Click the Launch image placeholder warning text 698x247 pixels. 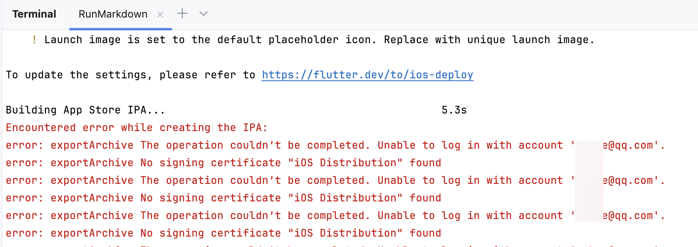(x=319, y=40)
